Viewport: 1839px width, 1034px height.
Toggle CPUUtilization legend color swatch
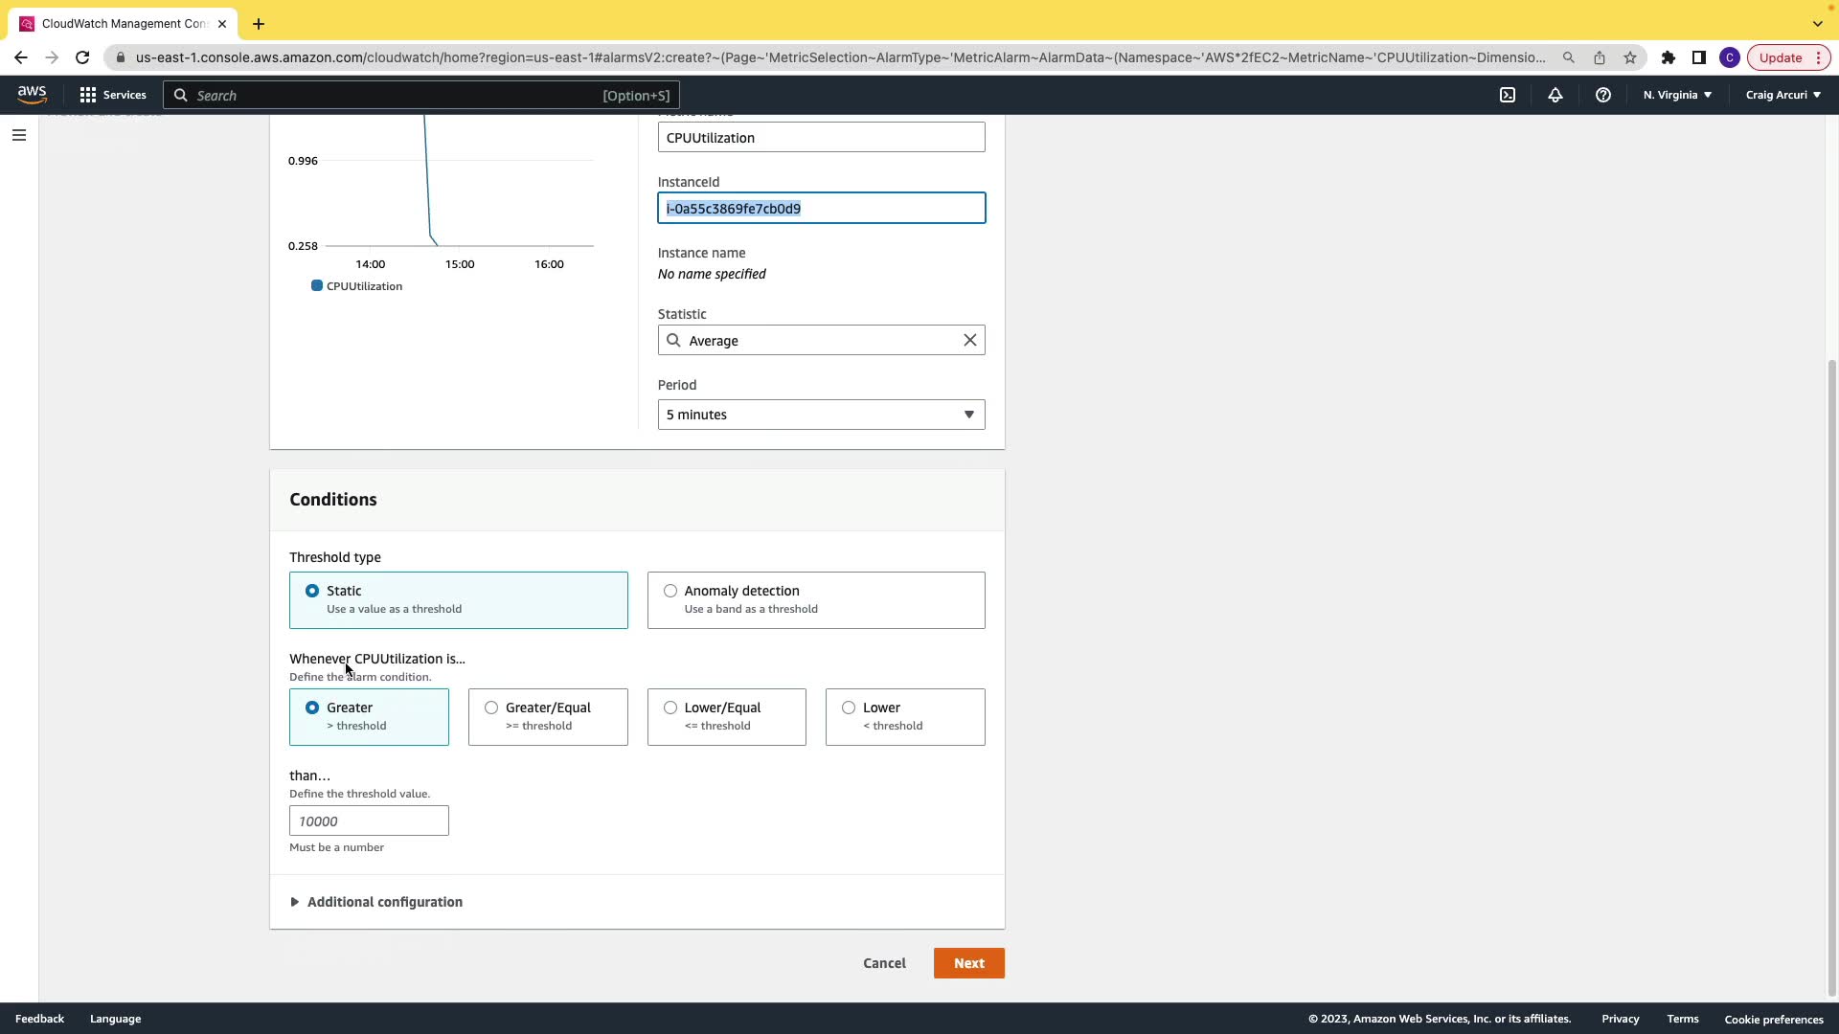pyautogui.click(x=317, y=285)
